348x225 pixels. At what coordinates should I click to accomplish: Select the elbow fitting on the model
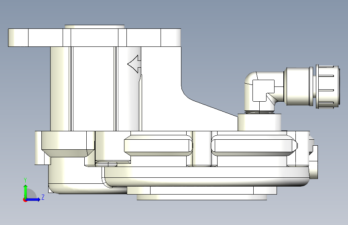tap(264, 92)
